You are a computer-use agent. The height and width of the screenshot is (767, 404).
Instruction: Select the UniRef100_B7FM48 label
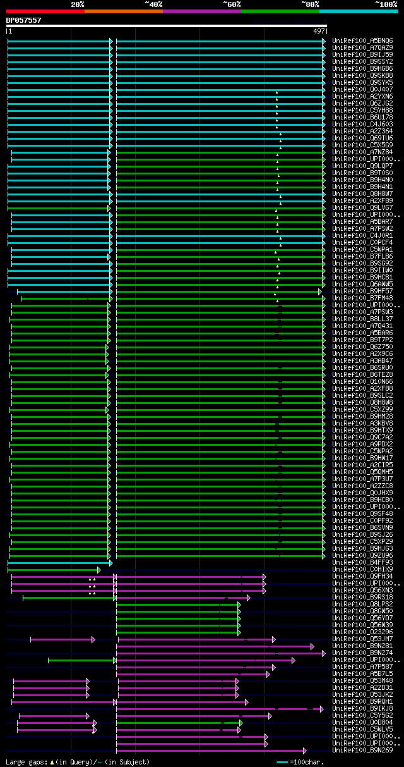pyautogui.click(x=362, y=298)
